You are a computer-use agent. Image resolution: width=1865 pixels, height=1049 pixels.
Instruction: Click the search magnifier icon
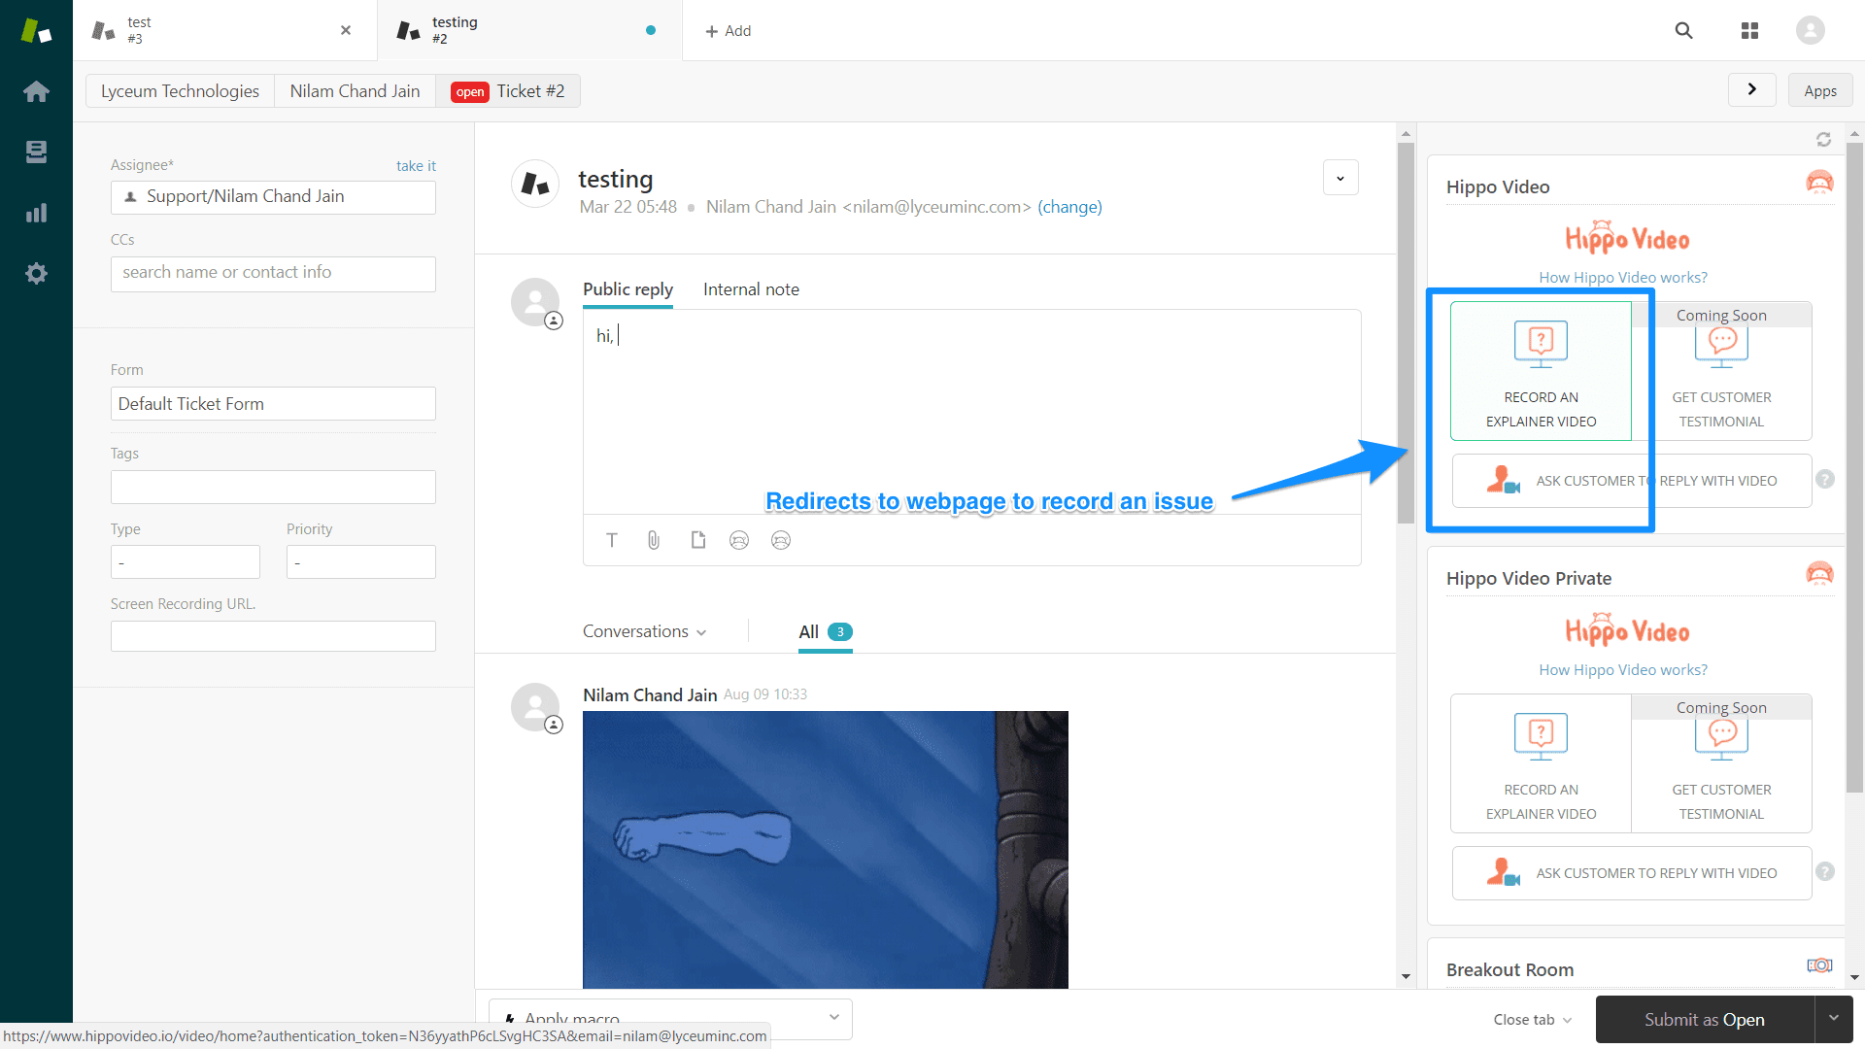(1683, 31)
